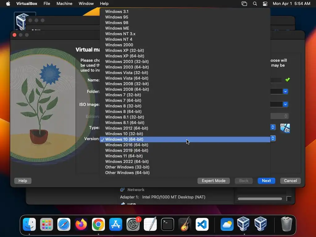Screen dimensions: 316x237
Task: Click the Apple menu icon
Action: 8,4
